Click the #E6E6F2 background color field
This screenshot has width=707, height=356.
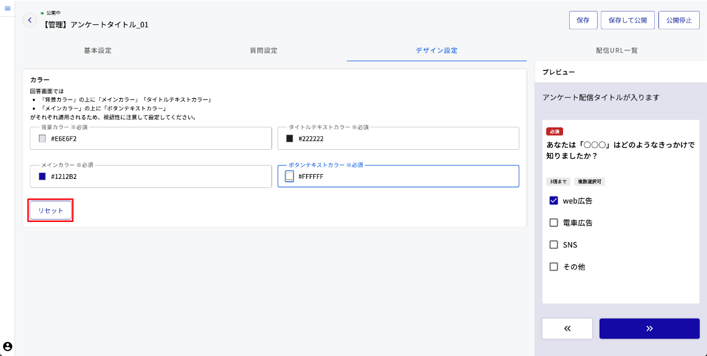151,138
